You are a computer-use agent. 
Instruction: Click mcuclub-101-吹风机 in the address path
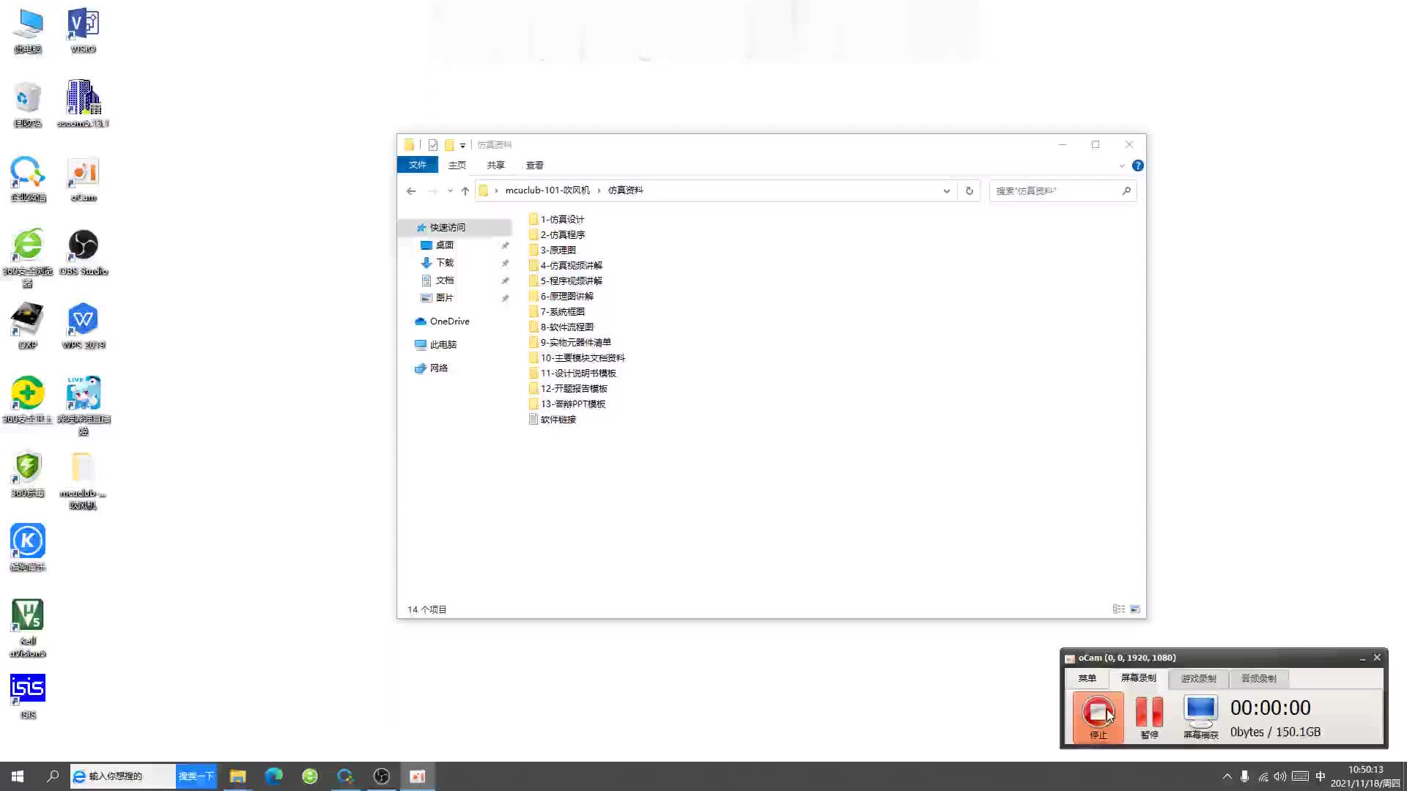point(547,190)
